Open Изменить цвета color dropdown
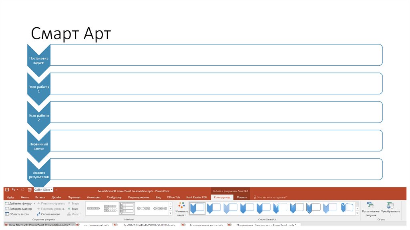410x230 pixels. coord(181,209)
